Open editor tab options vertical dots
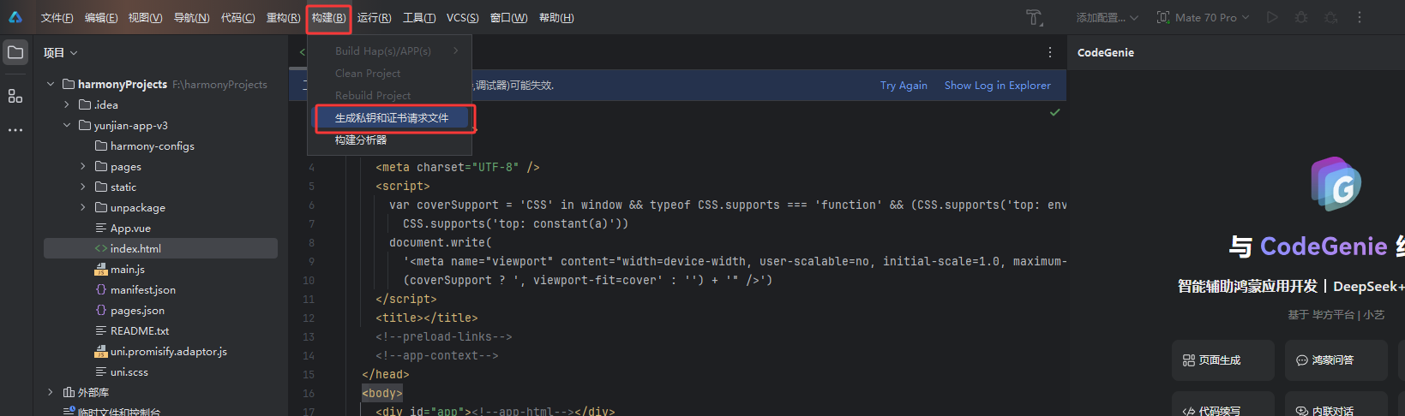Image resolution: width=1405 pixels, height=416 pixels. (1050, 52)
